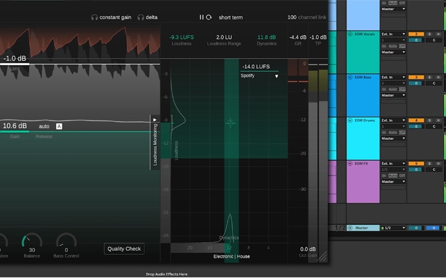Viewport: 446px width, 278px height.
Task: Arm the EDM Bass track for recording
Action: coord(438,77)
